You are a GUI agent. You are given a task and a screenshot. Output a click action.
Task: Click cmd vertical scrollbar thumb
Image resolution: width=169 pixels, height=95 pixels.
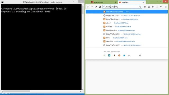coord(83,10)
